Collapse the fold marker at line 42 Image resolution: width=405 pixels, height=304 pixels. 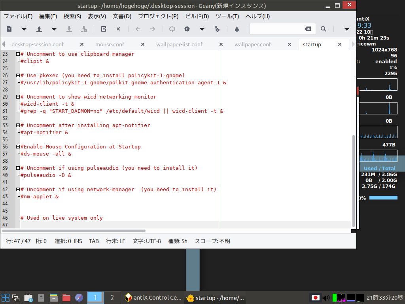click(x=18, y=190)
